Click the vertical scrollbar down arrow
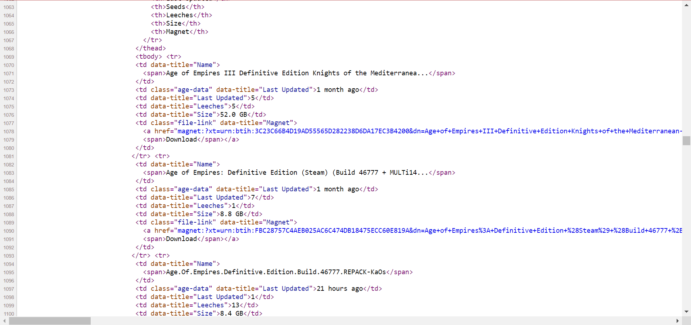This screenshot has width=691, height=325. 686,312
